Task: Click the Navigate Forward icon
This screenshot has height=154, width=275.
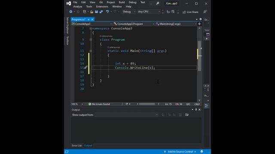Action: (x=78, y=12)
